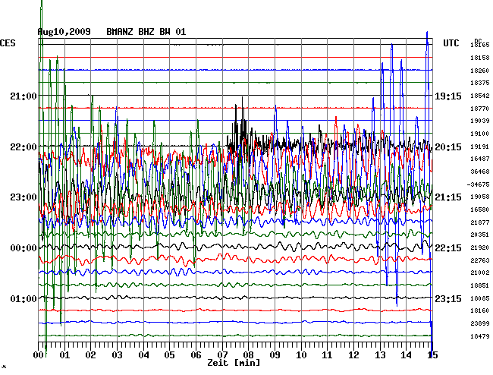
Task: Click the "CES" time zone label
Action: 8,43
